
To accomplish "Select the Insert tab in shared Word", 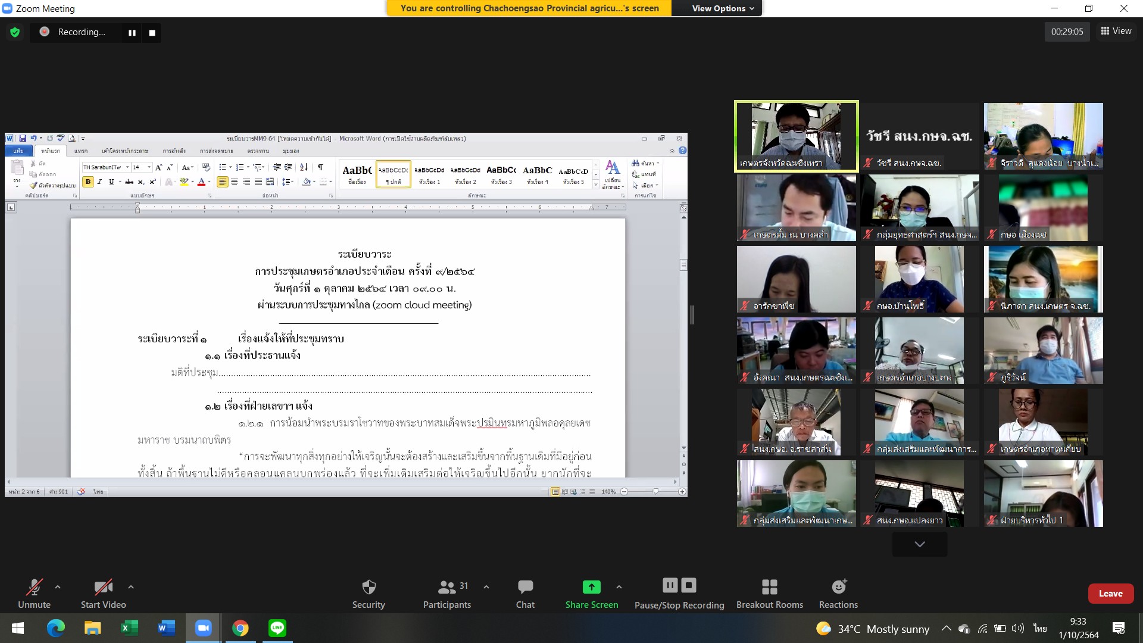I will [81, 151].
